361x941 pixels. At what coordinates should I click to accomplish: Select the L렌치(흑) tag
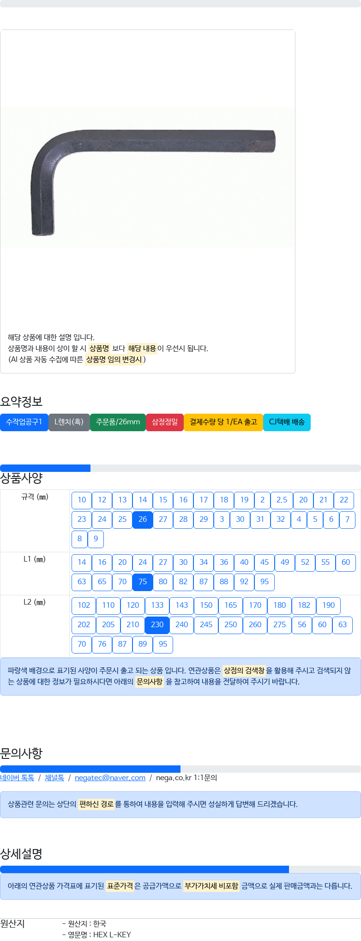[69, 422]
